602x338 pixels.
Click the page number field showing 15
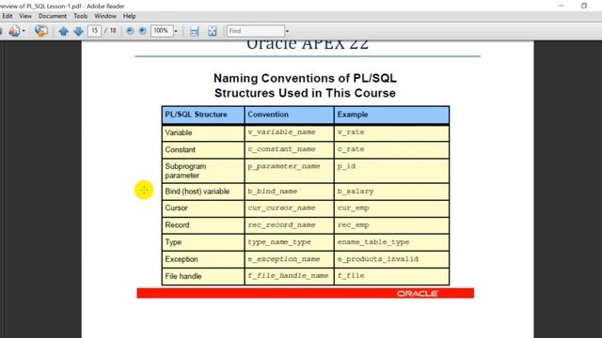pyautogui.click(x=94, y=31)
